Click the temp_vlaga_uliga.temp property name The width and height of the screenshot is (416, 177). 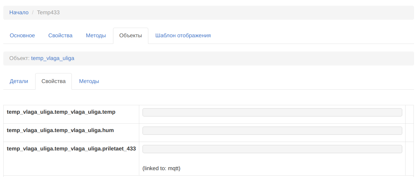[x=61, y=112]
